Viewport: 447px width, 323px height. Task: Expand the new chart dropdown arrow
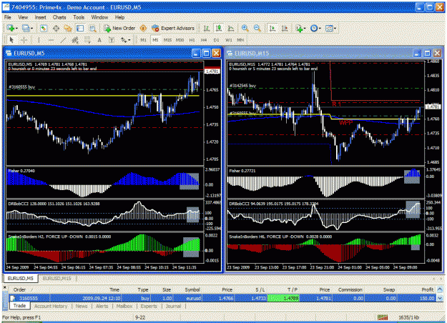coord(16,29)
